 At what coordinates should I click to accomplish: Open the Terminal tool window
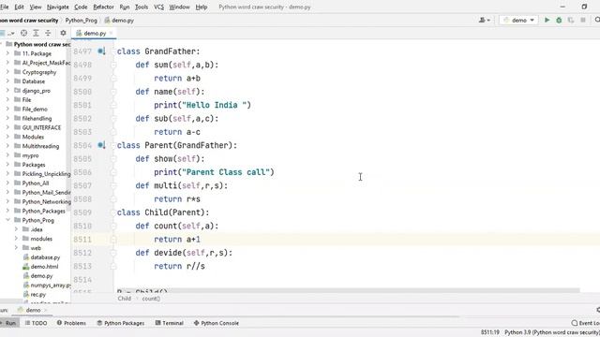[169, 323]
